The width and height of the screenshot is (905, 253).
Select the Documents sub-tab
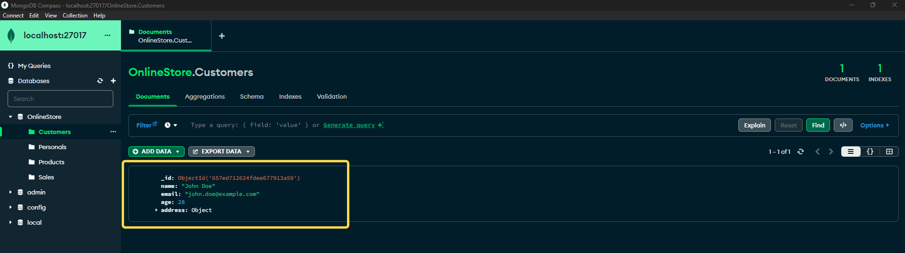coord(152,96)
